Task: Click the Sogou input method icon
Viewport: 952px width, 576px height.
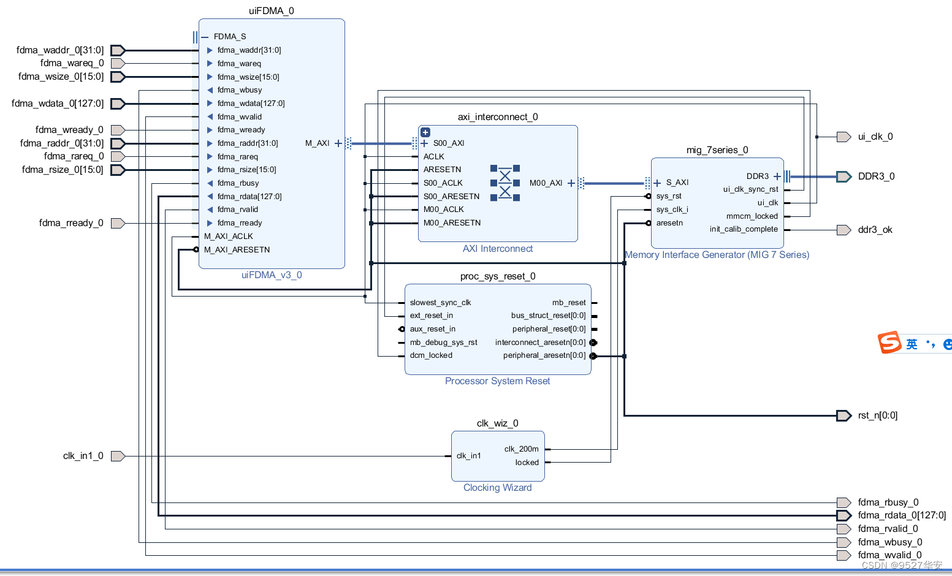Action: pos(889,343)
